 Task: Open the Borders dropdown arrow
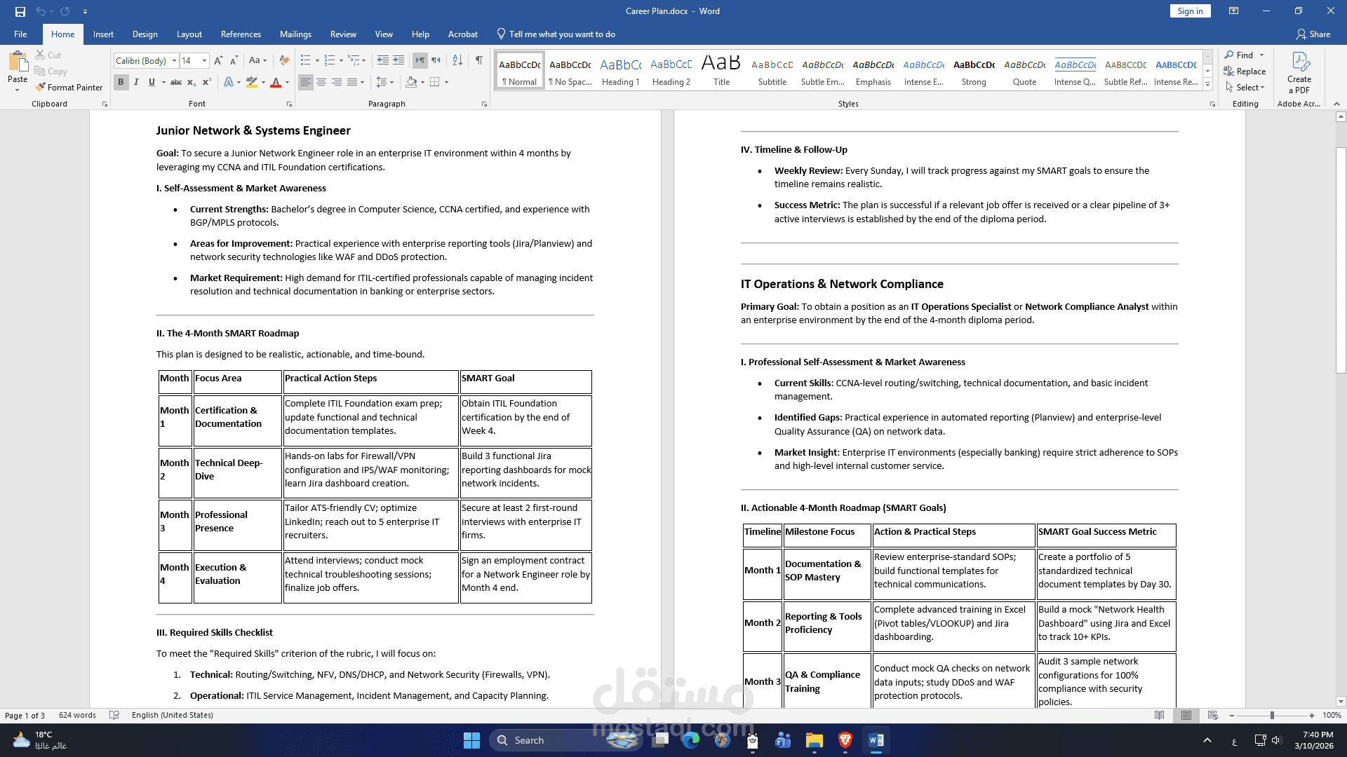click(446, 83)
